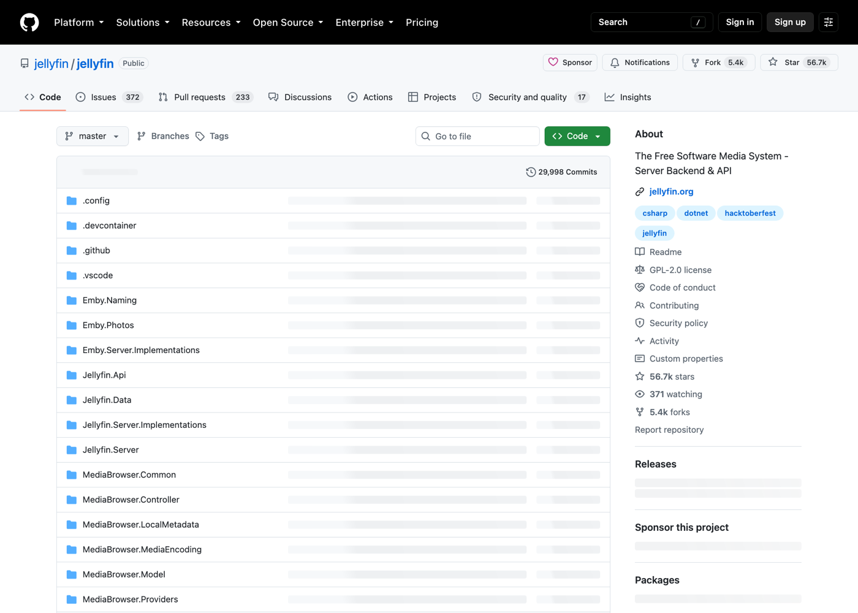Image resolution: width=858 pixels, height=613 pixels.
Task: Open the Enterprise dropdown
Action: 364,22
